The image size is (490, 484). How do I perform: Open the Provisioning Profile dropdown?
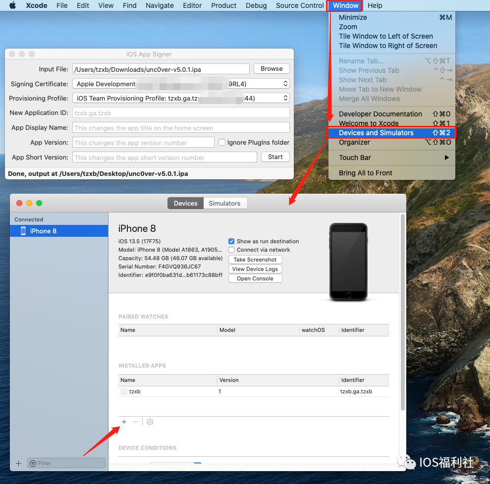point(181,98)
